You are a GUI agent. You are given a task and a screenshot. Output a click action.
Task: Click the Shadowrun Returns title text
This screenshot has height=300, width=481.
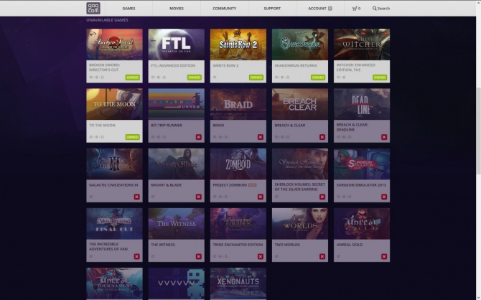click(296, 65)
